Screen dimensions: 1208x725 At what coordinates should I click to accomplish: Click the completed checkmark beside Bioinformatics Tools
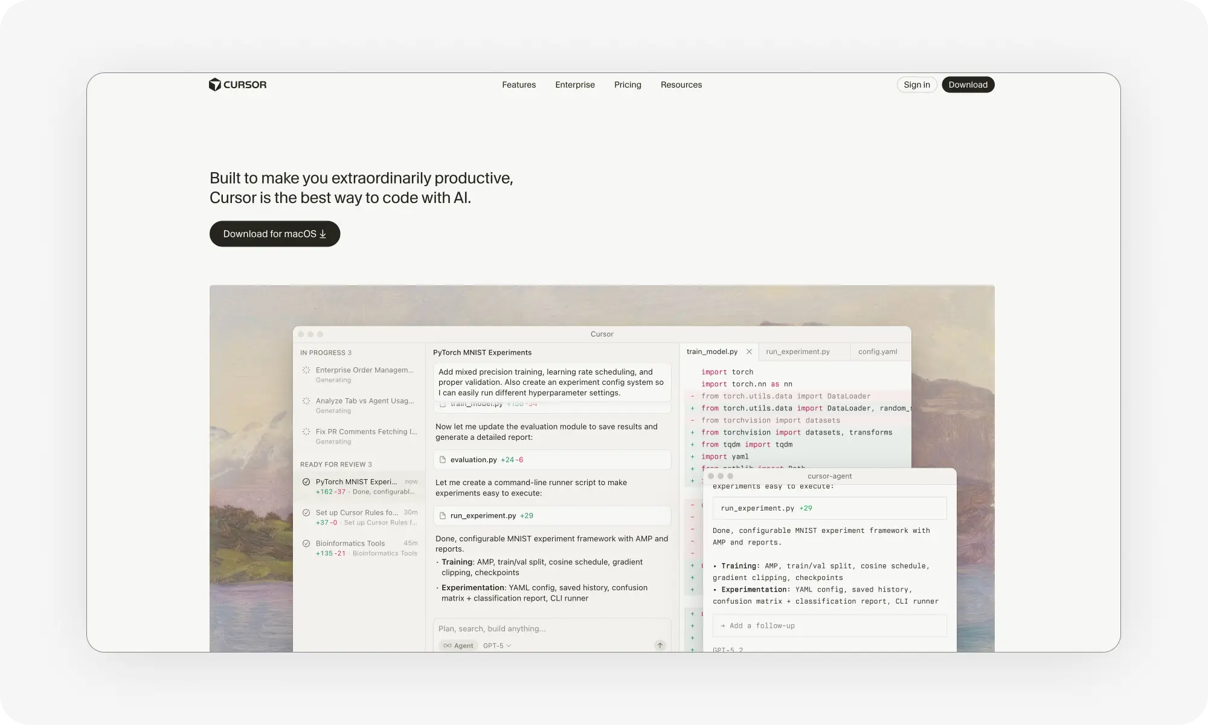(306, 543)
